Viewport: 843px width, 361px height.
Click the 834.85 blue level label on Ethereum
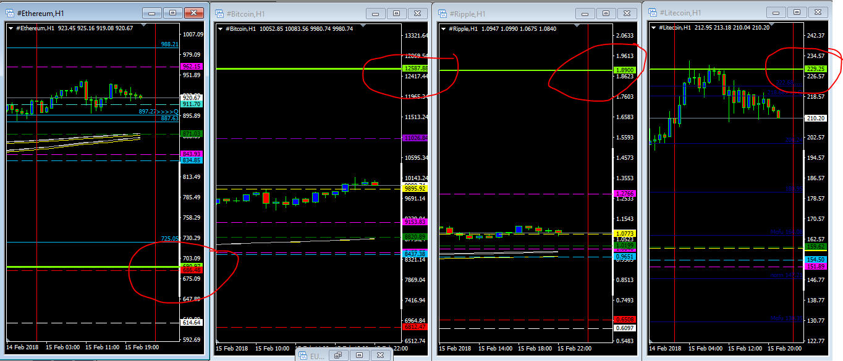pyautogui.click(x=192, y=160)
